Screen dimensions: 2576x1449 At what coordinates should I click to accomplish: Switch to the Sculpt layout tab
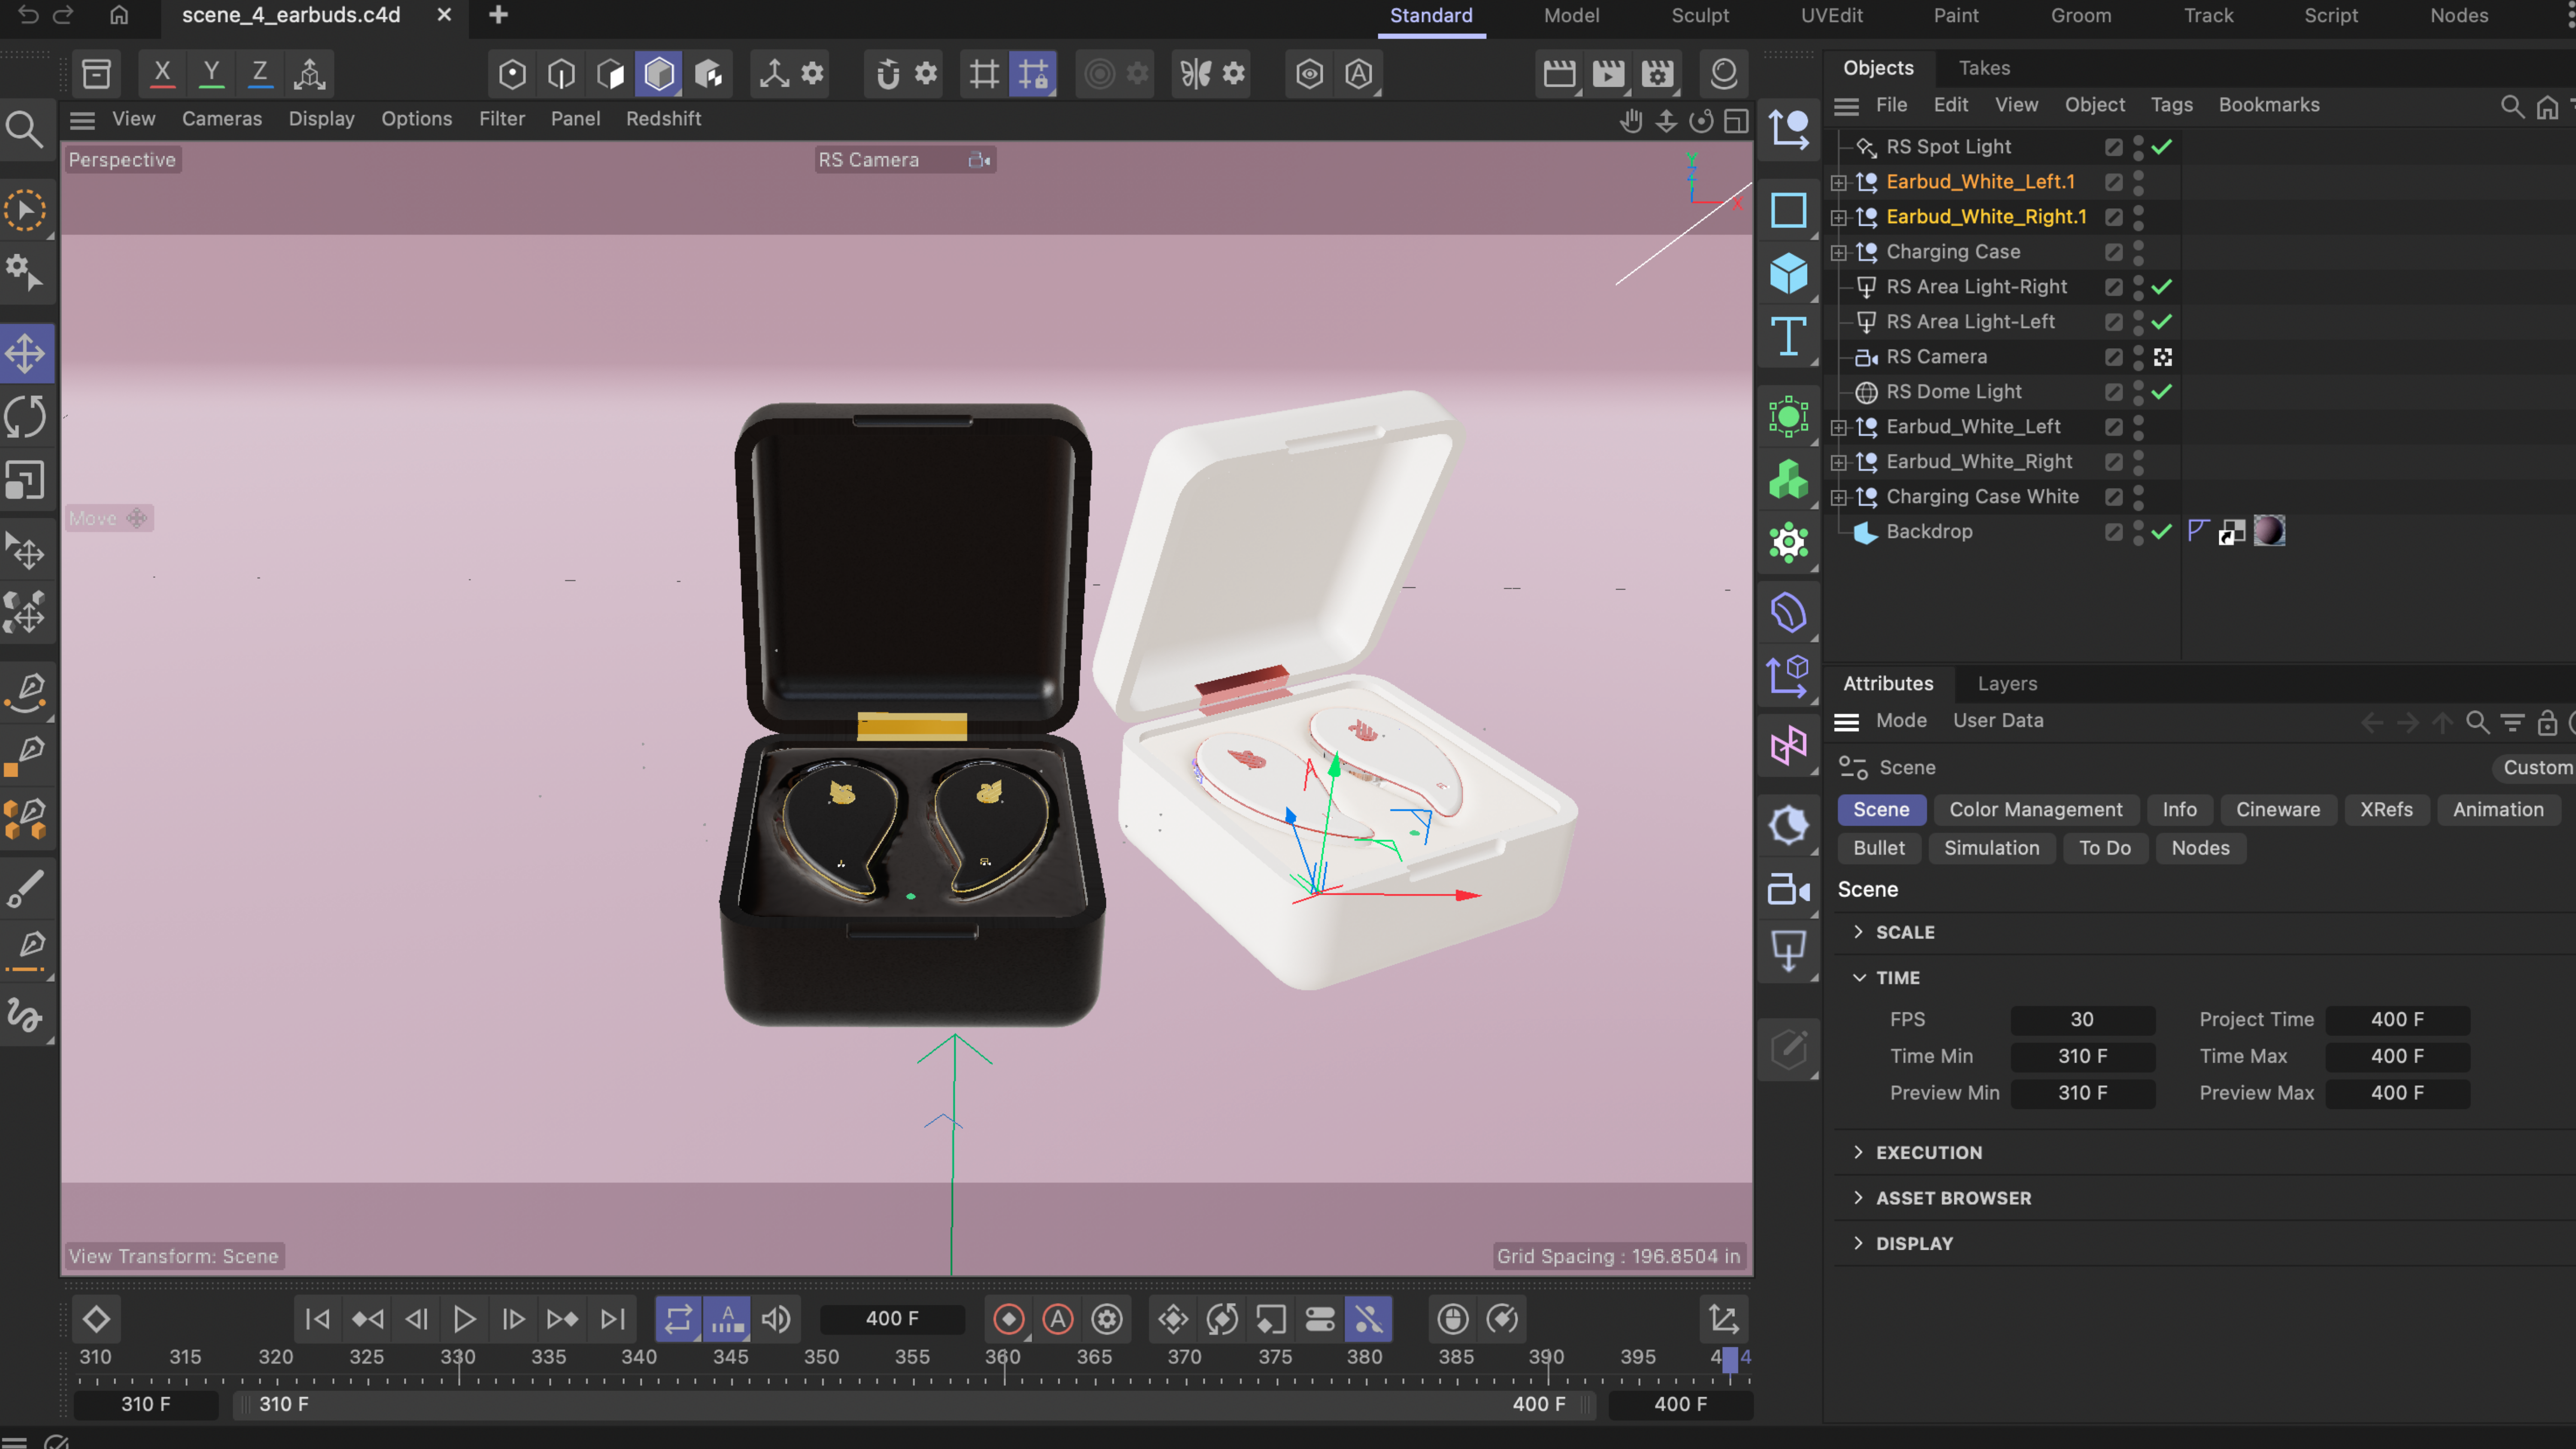click(x=1700, y=15)
